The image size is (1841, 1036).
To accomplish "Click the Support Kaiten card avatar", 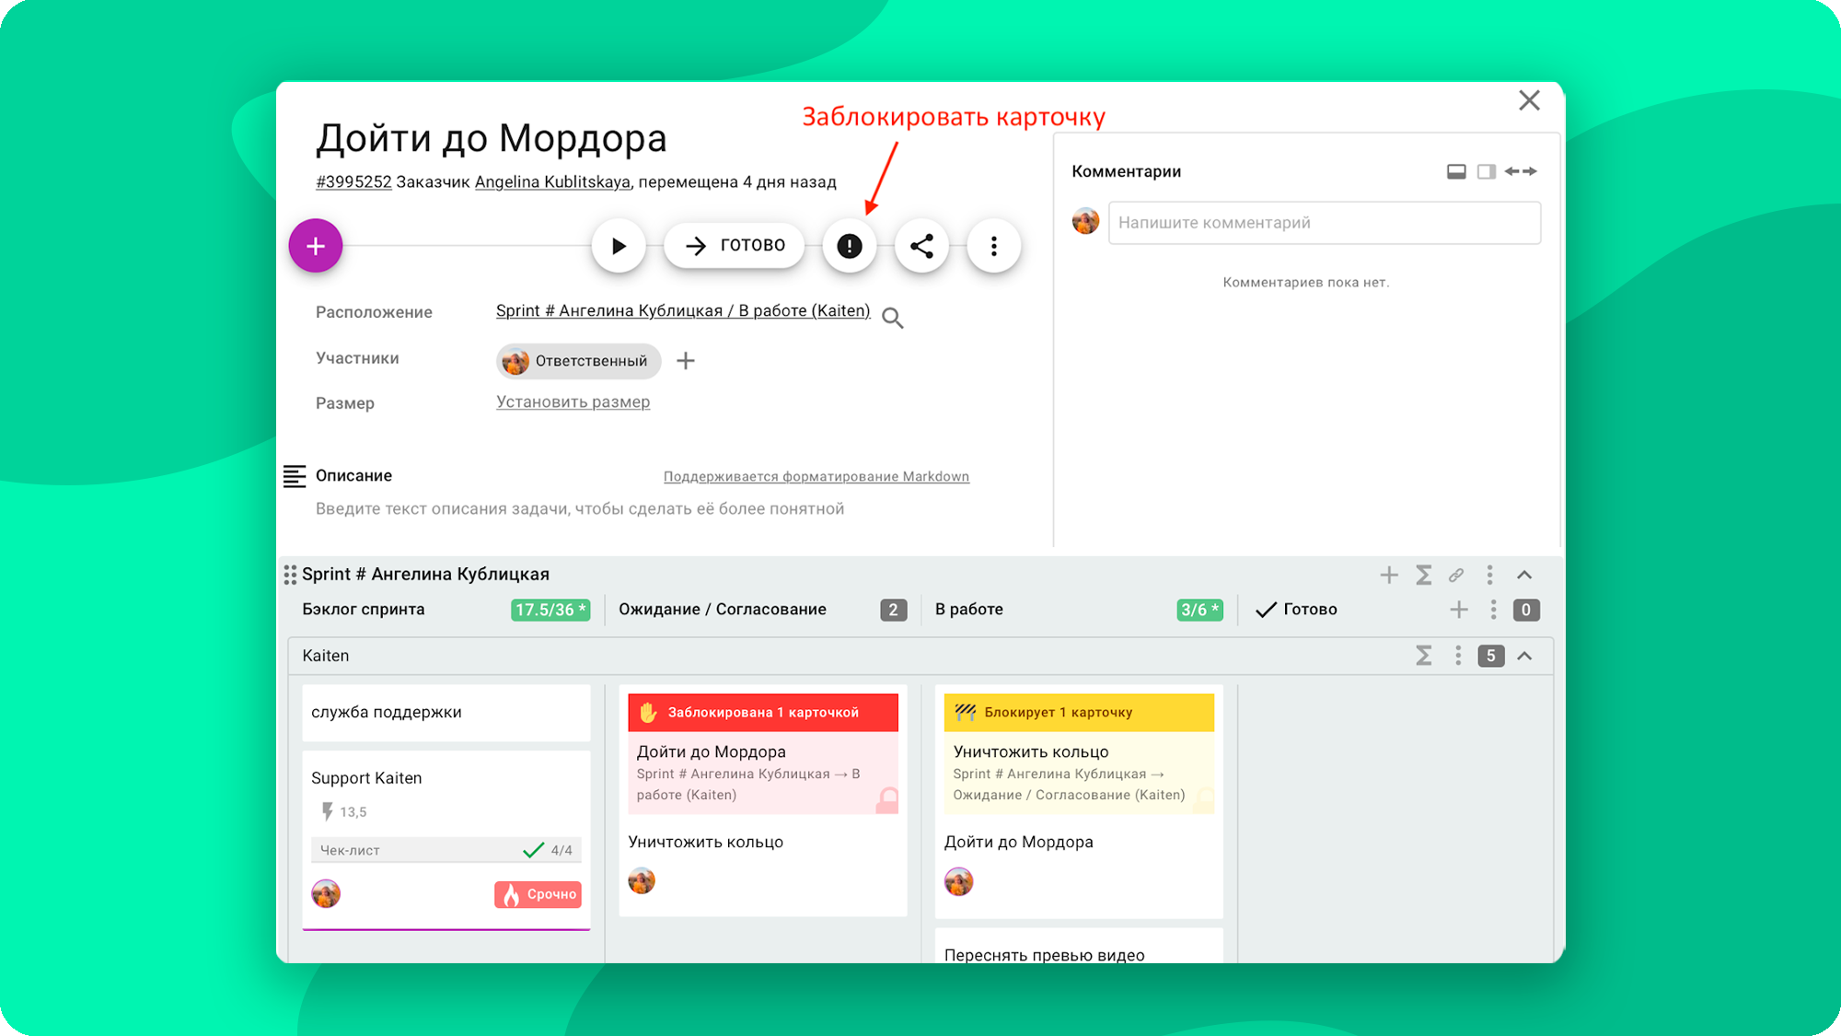I will coord(326,893).
